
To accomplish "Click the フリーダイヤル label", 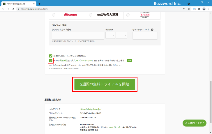I will (x=56, y=113).
